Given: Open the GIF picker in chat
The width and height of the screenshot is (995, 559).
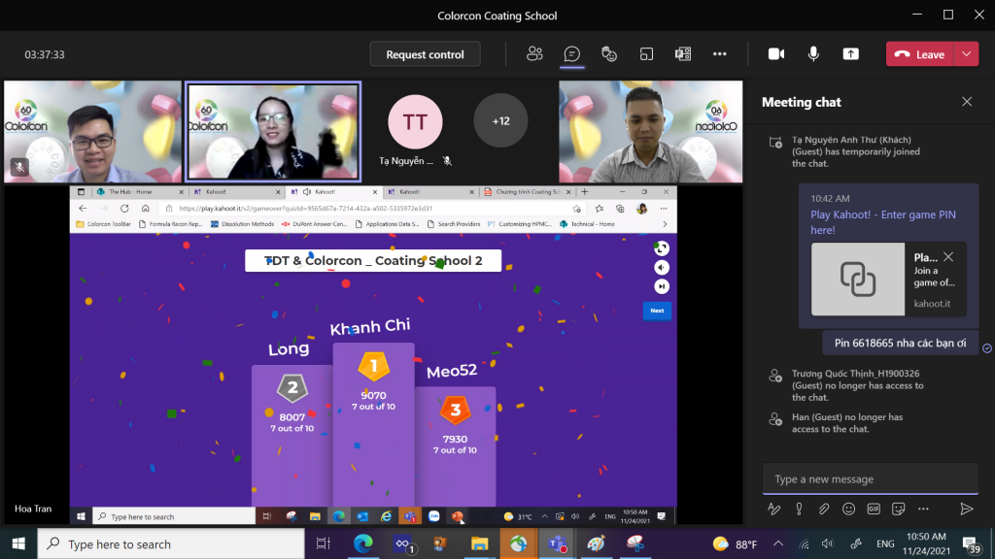Looking at the screenshot, I should tap(874, 509).
